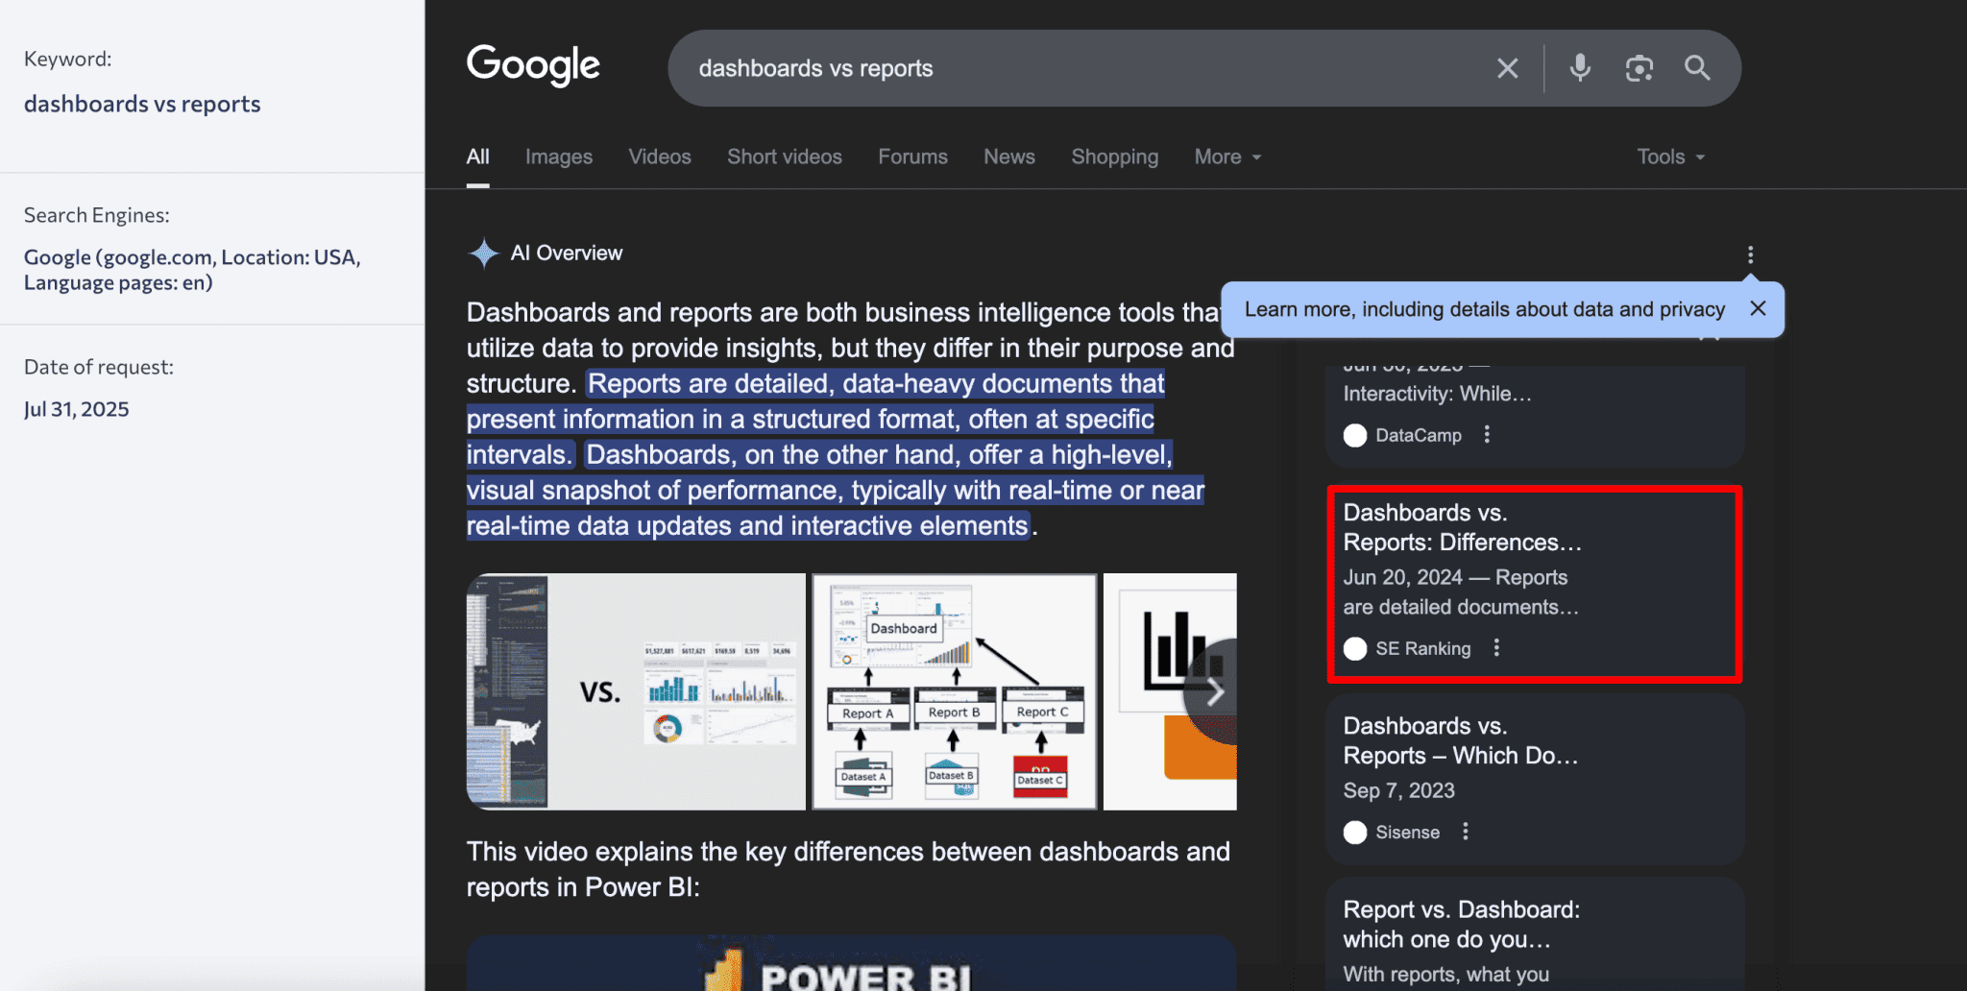This screenshot has width=1967, height=991.
Task: Open AI Overview three-dot options menu
Action: coord(1750,254)
